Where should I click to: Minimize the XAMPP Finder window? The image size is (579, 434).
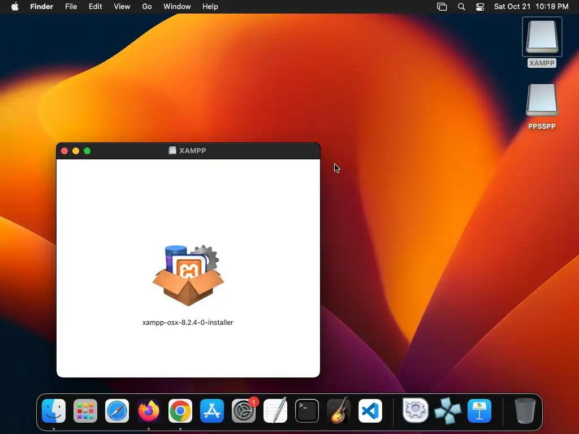pyautogui.click(x=76, y=151)
